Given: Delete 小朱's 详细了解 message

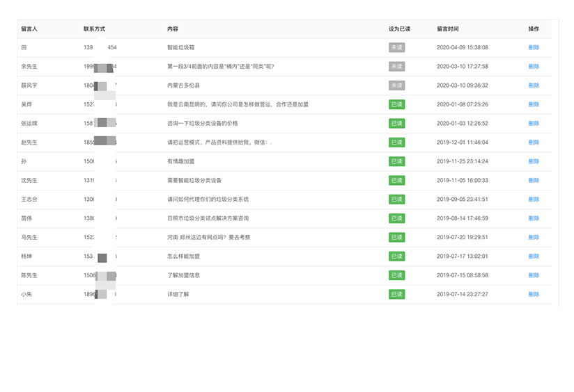Looking at the screenshot, I should click(534, 294).
